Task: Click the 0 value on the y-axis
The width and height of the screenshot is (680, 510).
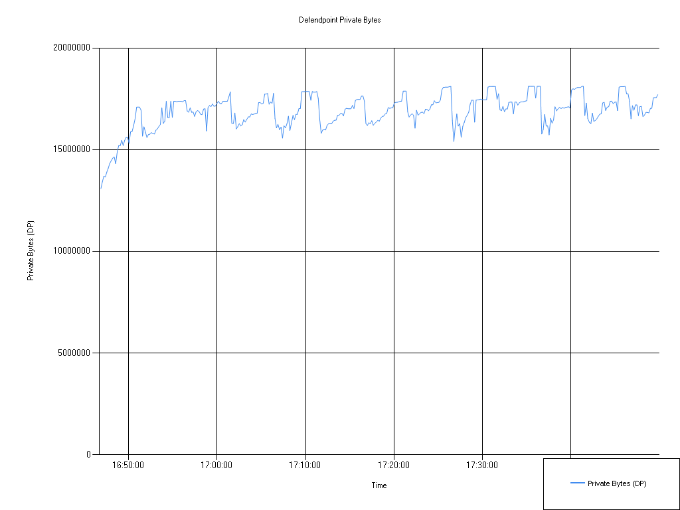Action: click(90, 454)
